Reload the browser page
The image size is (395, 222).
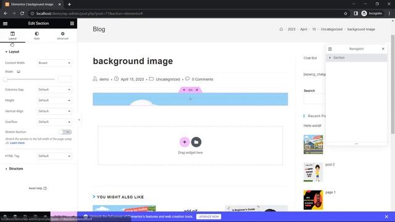(x=22, y=14)
